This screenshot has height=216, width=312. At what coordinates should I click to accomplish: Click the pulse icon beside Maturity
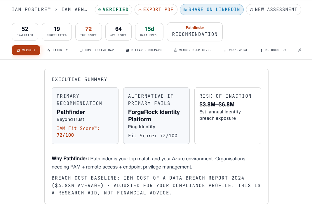tap(49, 50)
